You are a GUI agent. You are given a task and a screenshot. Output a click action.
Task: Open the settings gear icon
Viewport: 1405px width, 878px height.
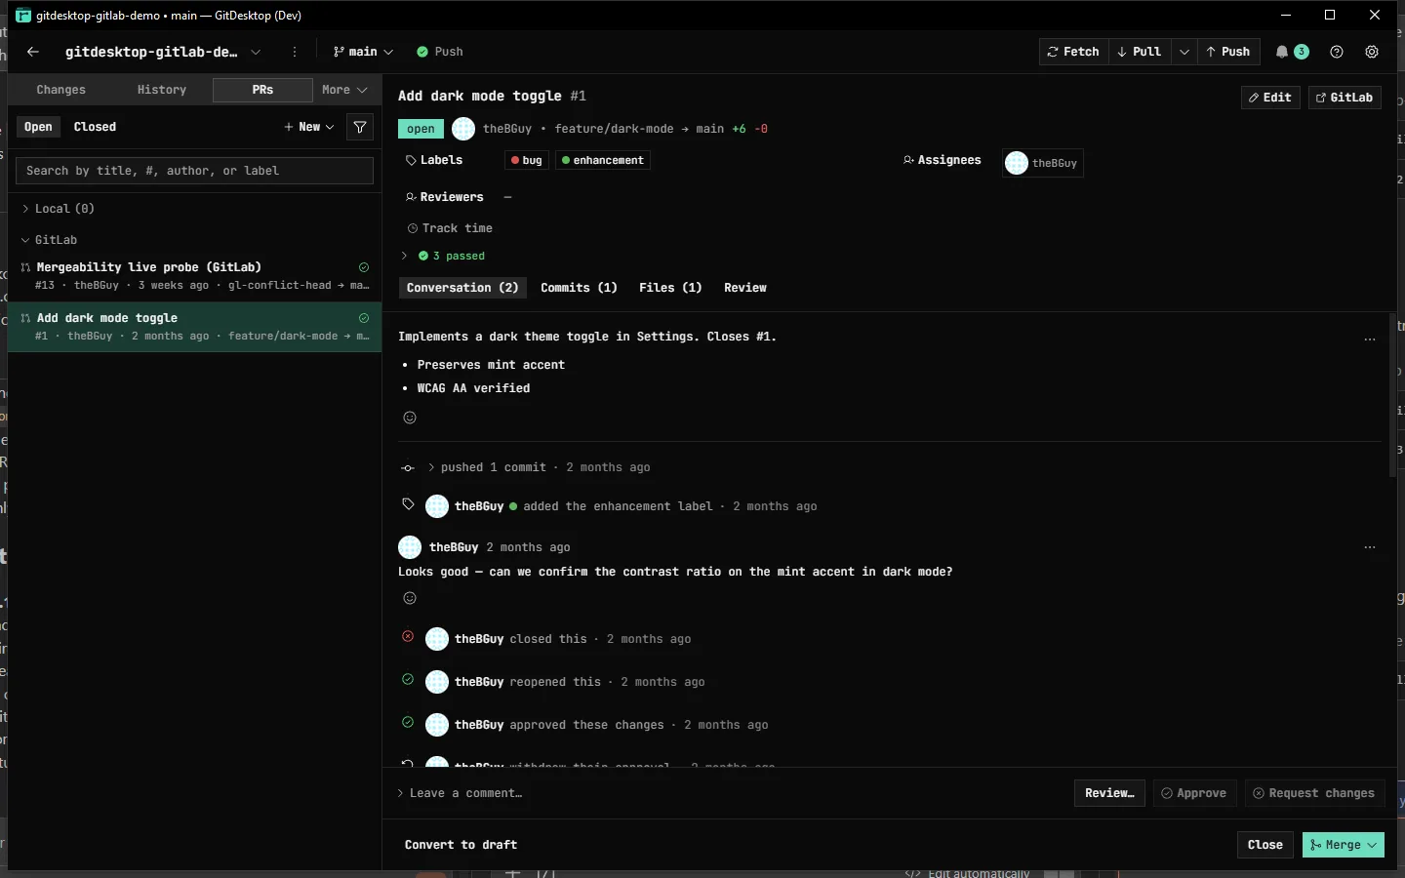click(1372, 52)
